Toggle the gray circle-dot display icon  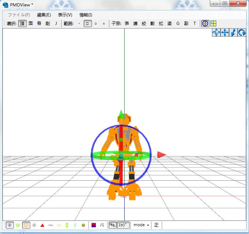click(x=34, y=225)
